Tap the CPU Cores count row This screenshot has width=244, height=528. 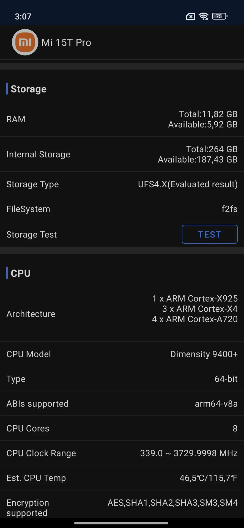[122, 428]
